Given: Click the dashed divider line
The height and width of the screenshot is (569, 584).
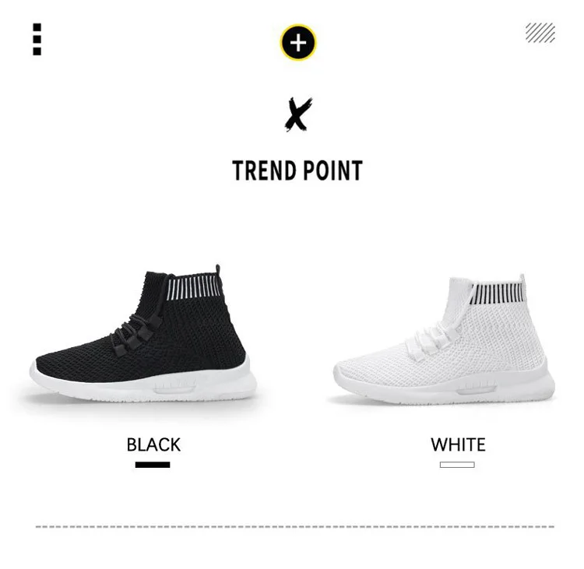Looking at the screenshot, I should (x=294, y=526).
